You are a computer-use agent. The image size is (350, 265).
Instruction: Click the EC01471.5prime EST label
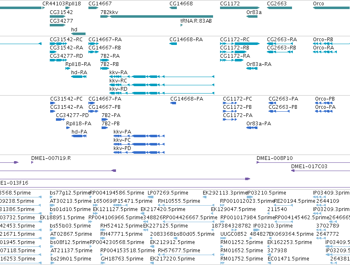(x=288, y=259)
